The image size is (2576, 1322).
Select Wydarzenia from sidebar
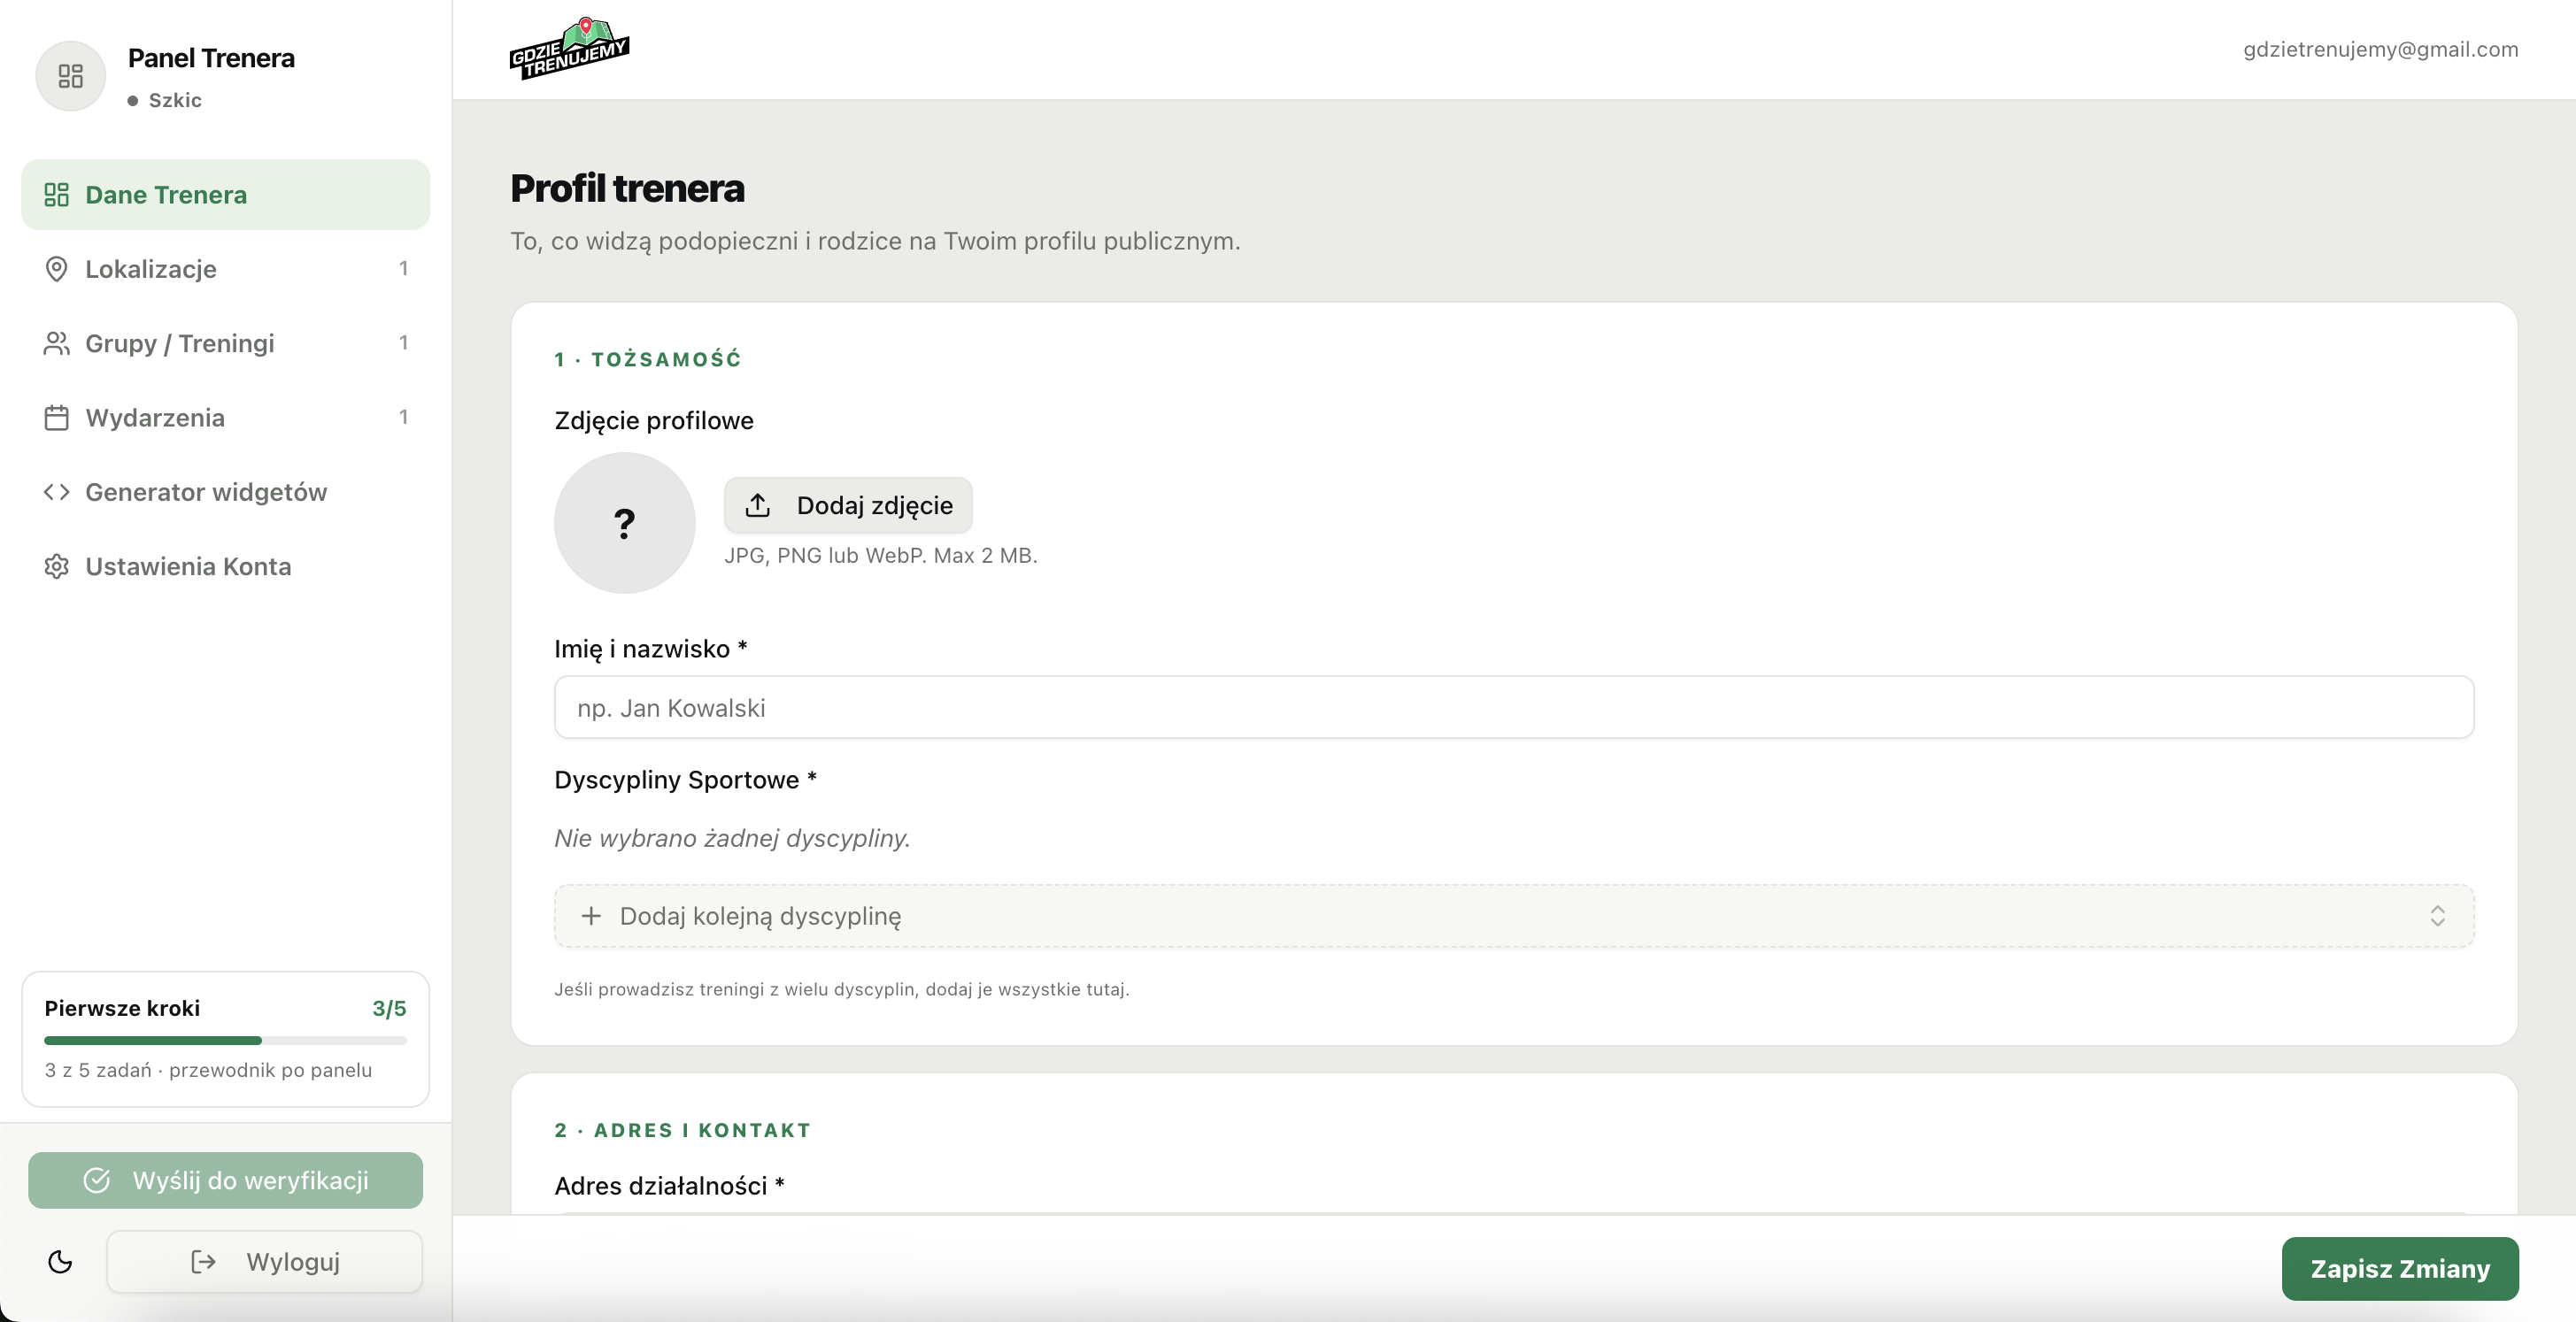coord(225,418)
